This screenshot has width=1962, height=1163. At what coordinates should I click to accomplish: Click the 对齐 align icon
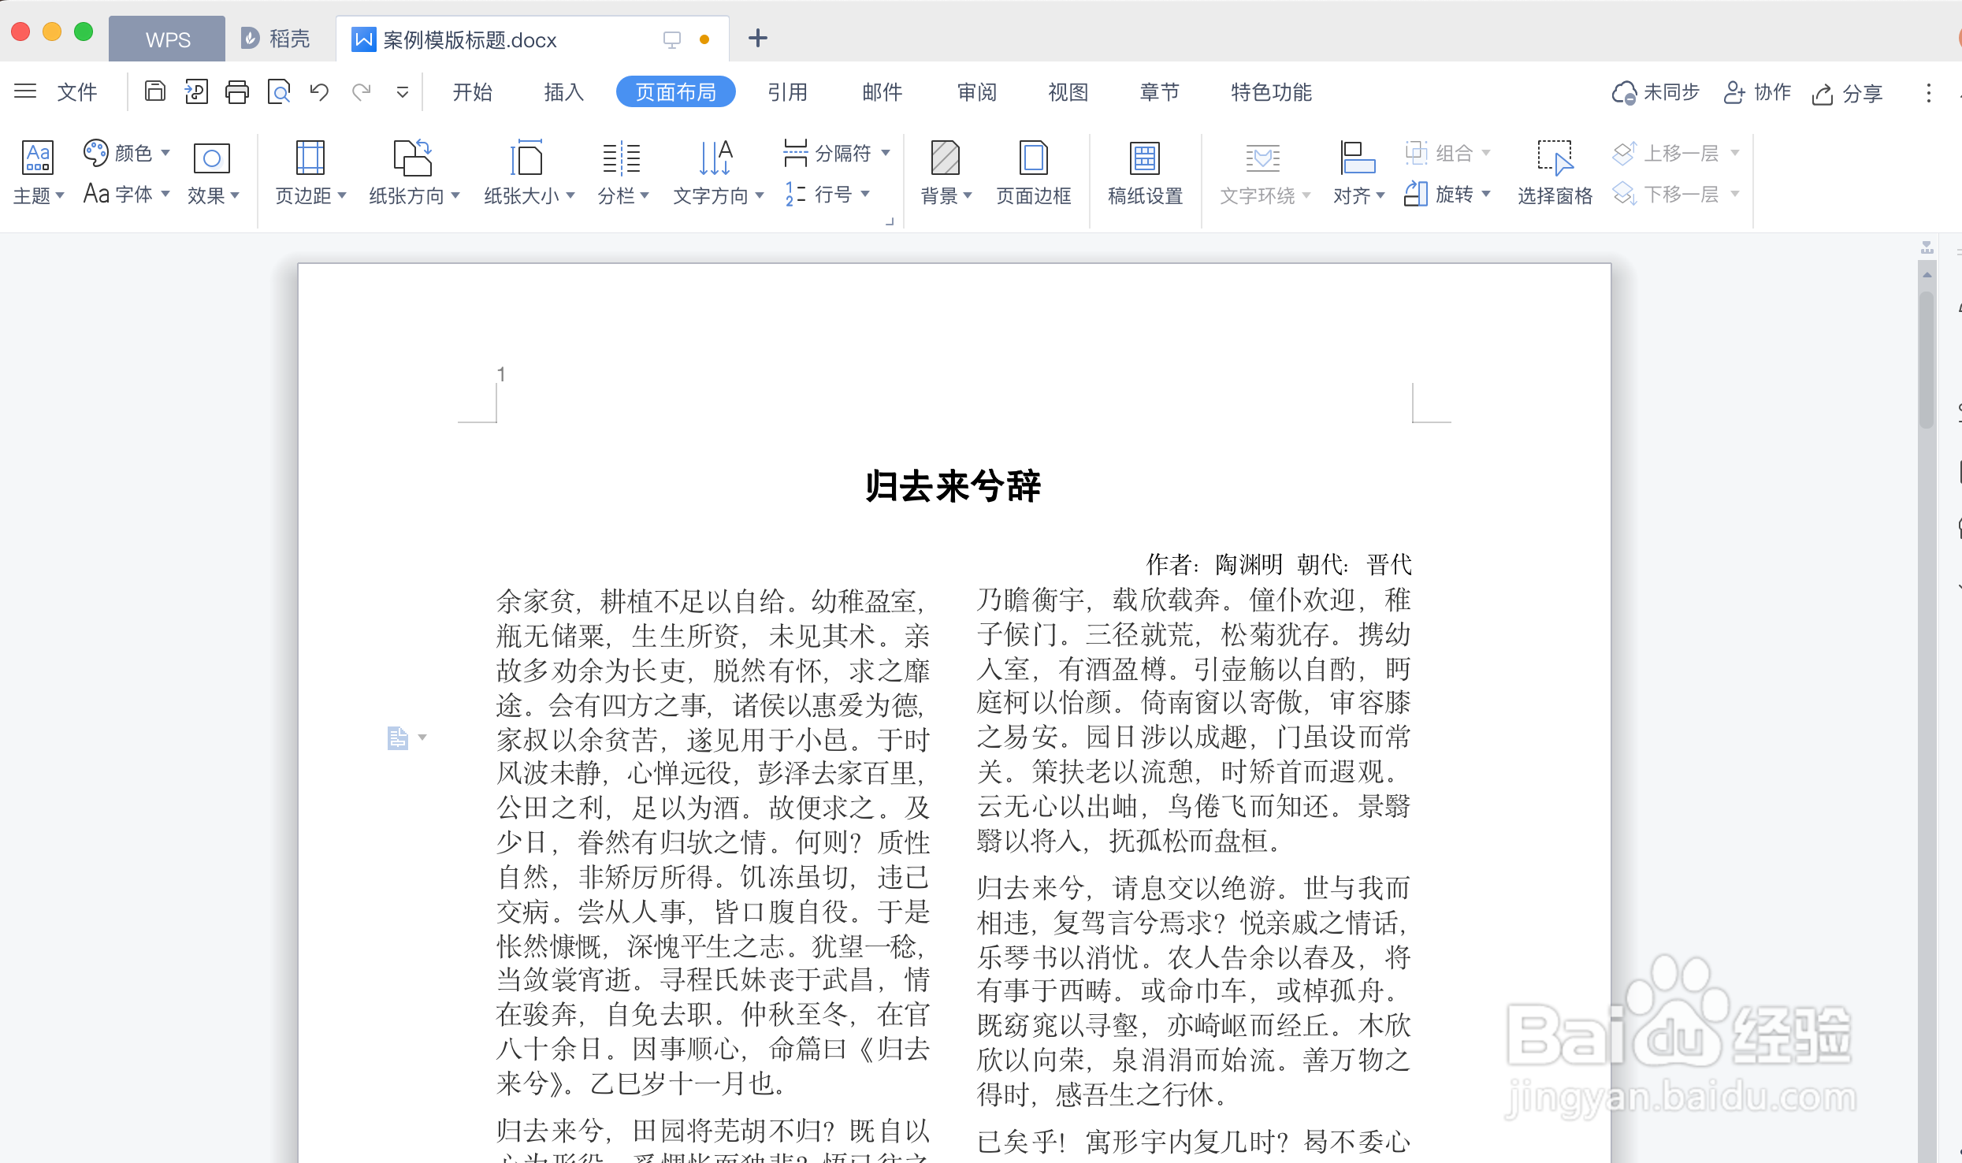pos(1358,158)
